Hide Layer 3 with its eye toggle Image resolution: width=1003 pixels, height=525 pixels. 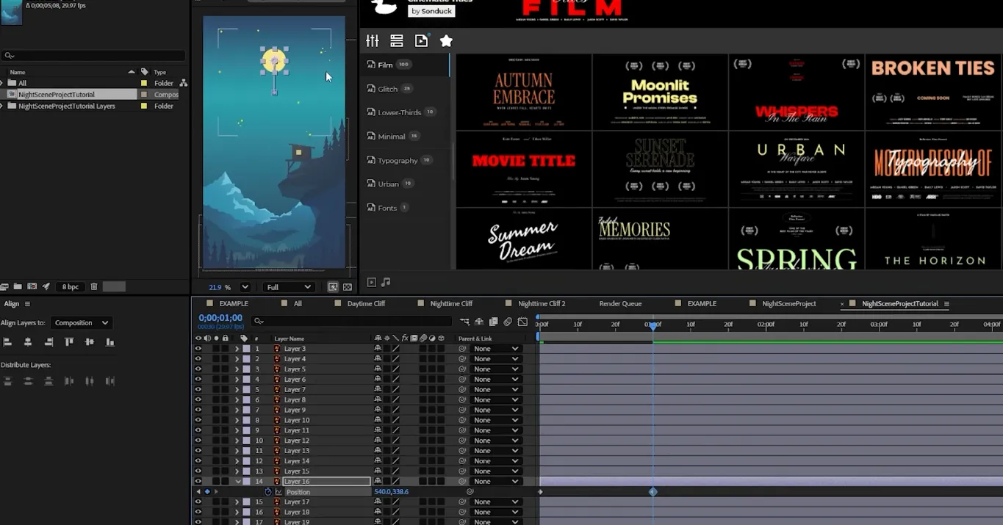199,348
